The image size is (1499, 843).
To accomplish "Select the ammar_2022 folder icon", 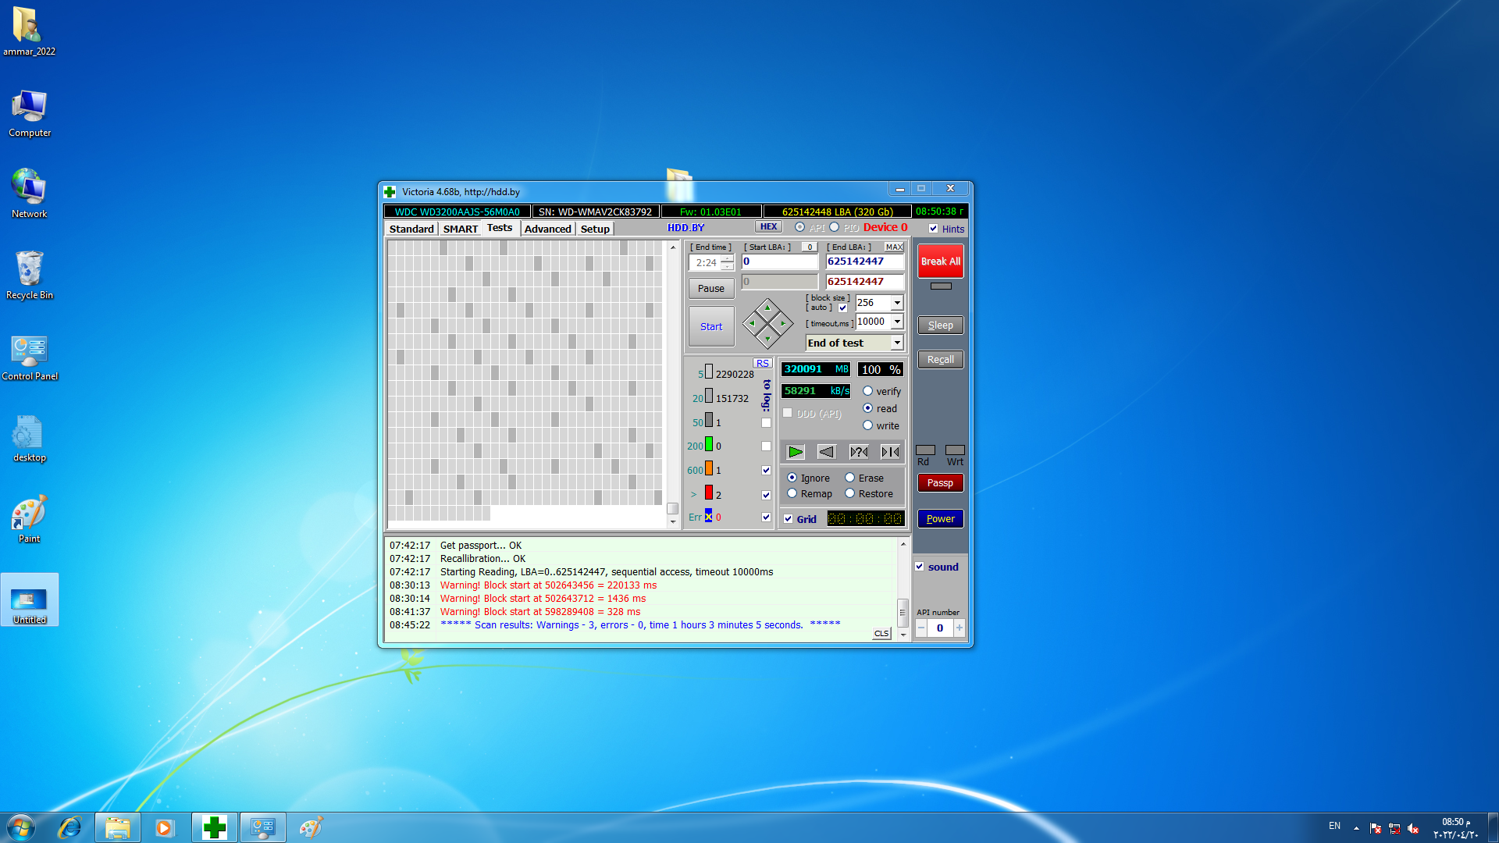I will tap(30, 31).
